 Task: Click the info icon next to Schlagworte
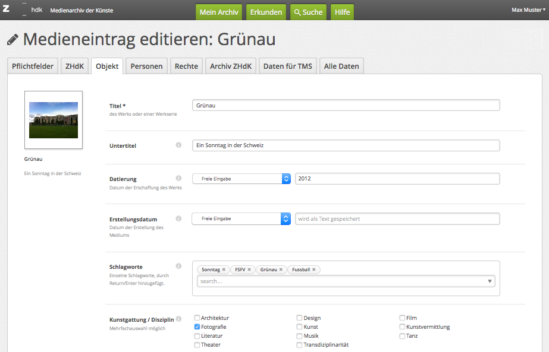[178, 267]
